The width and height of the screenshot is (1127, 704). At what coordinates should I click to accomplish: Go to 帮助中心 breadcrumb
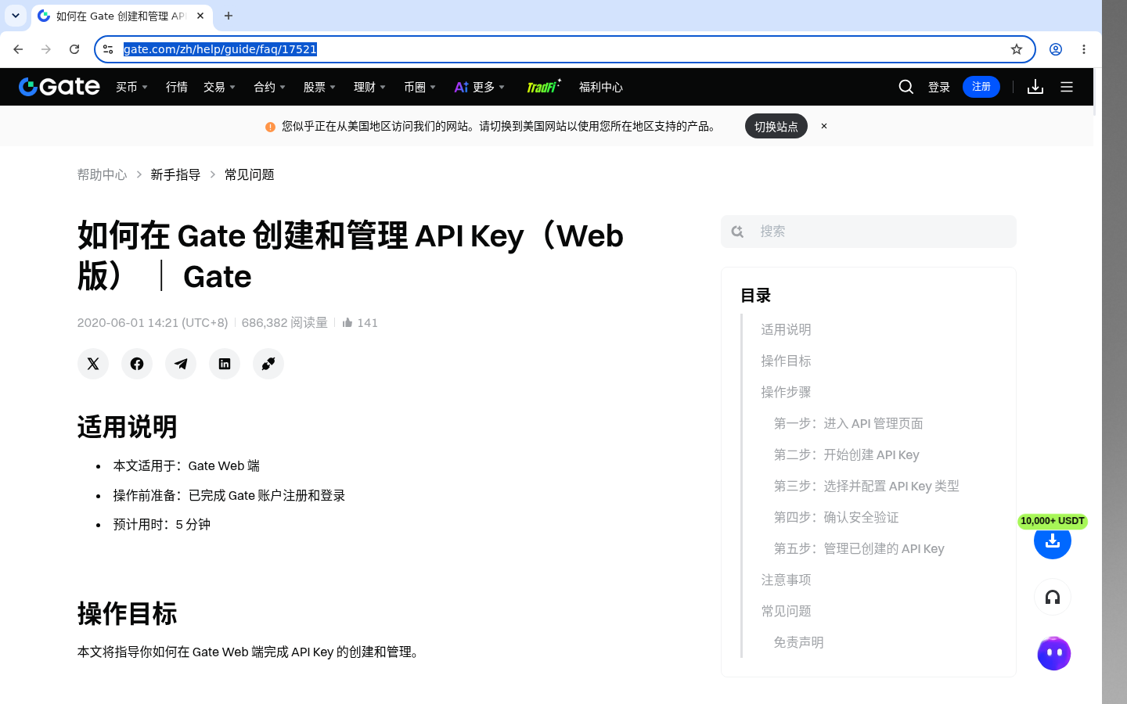point(102,174)
